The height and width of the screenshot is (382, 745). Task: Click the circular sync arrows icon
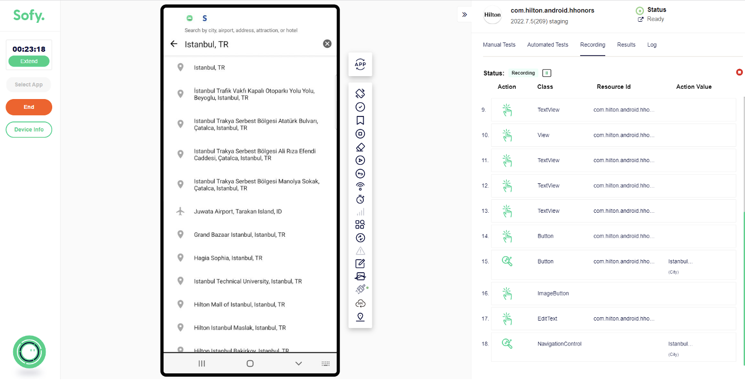(x=360, y=238)
